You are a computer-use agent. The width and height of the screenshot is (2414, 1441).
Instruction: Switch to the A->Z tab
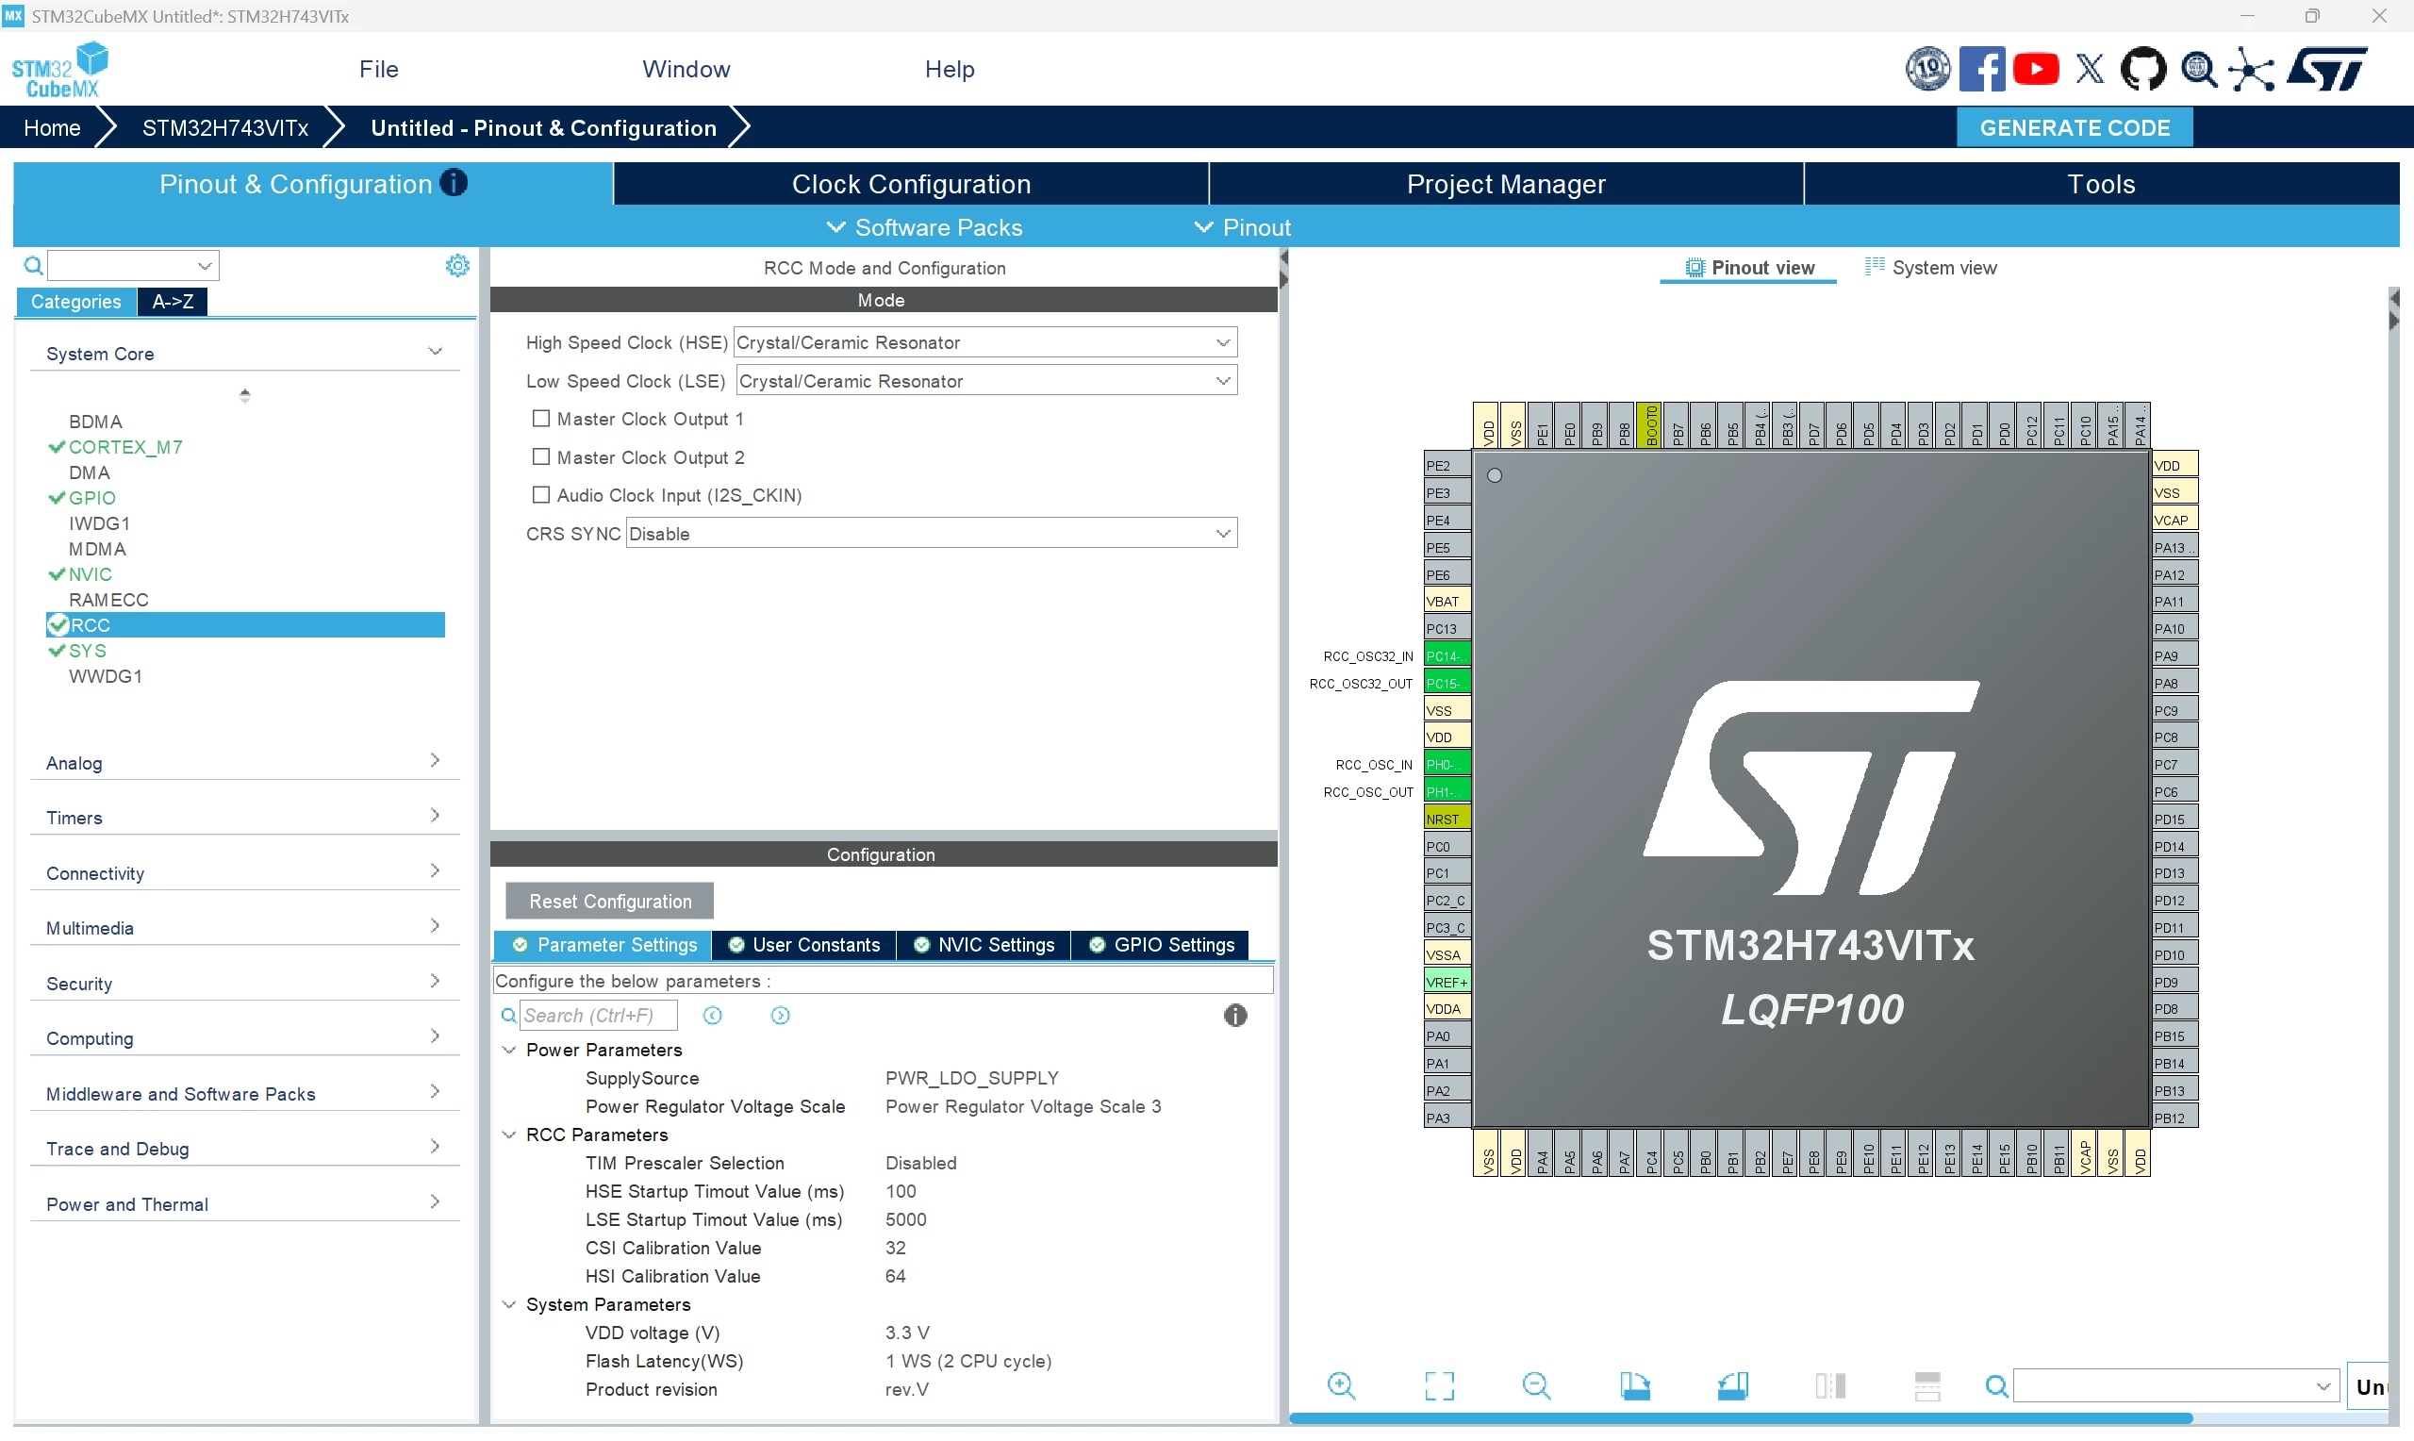(x=173, y=301)
